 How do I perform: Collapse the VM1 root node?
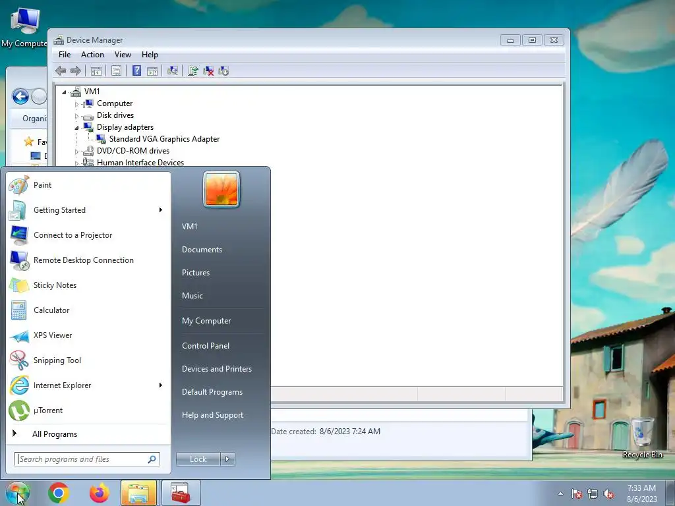tap(64, 92)
